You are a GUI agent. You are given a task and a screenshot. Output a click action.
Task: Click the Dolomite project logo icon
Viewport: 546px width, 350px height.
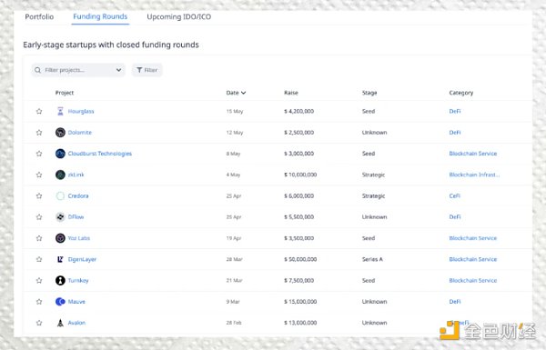coord(60,133)
